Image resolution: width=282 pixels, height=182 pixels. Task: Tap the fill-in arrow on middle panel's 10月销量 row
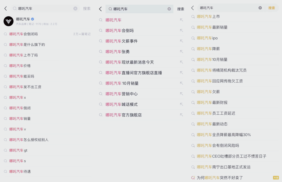(181, 83)
